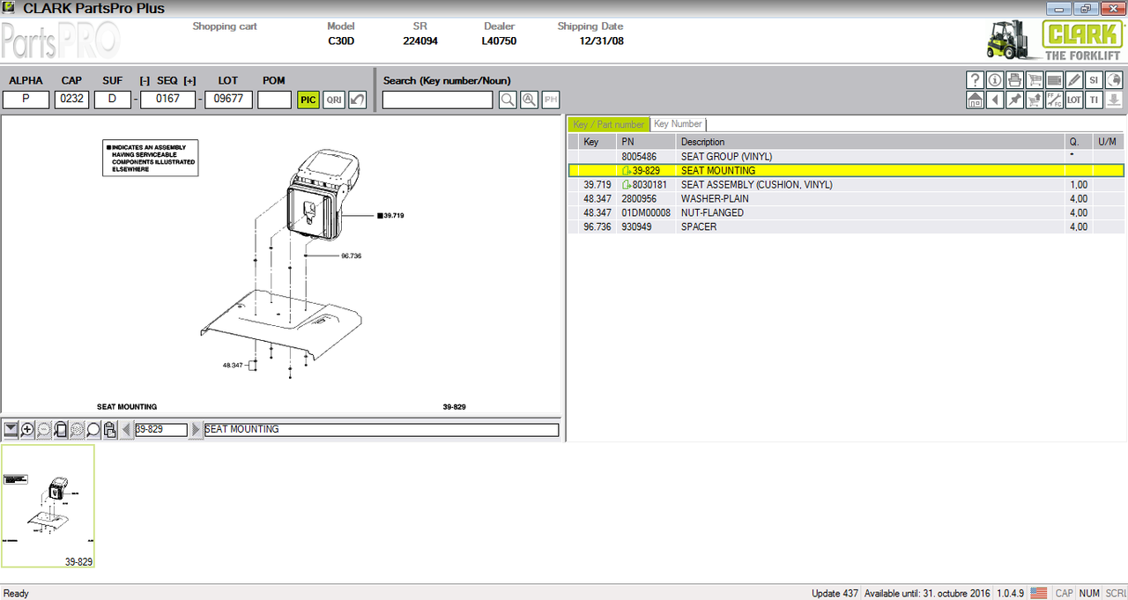The height and width of the screenshot is (600, 1128).
Task: Switch to the Key Number tab
Action: tap(678, 124)
